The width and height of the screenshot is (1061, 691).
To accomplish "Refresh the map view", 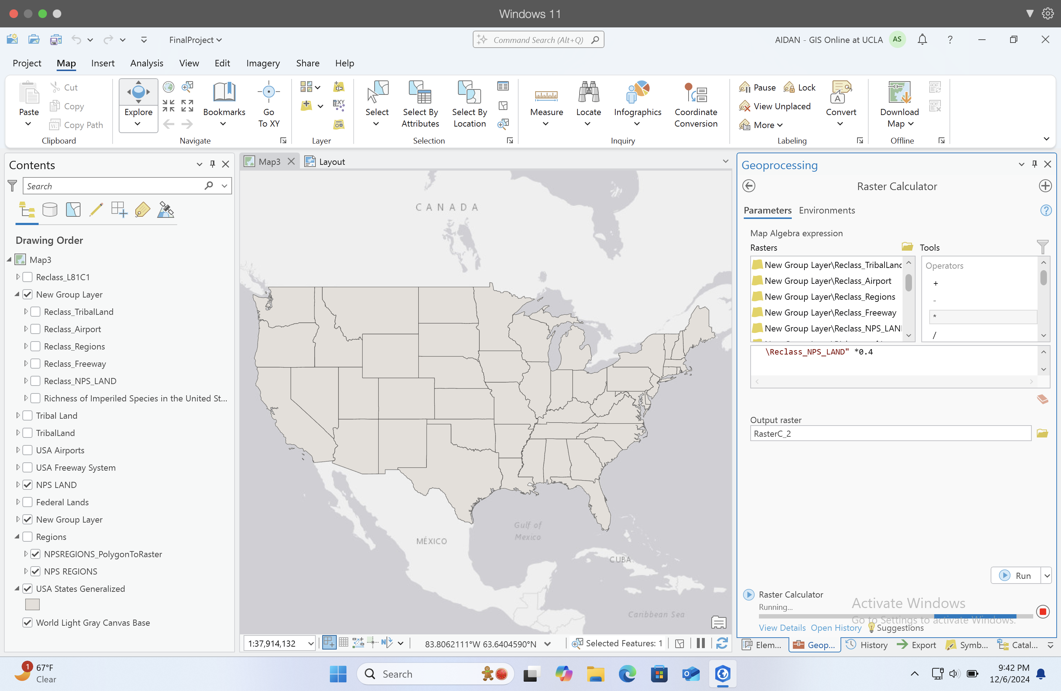I will tap(722, 643).
